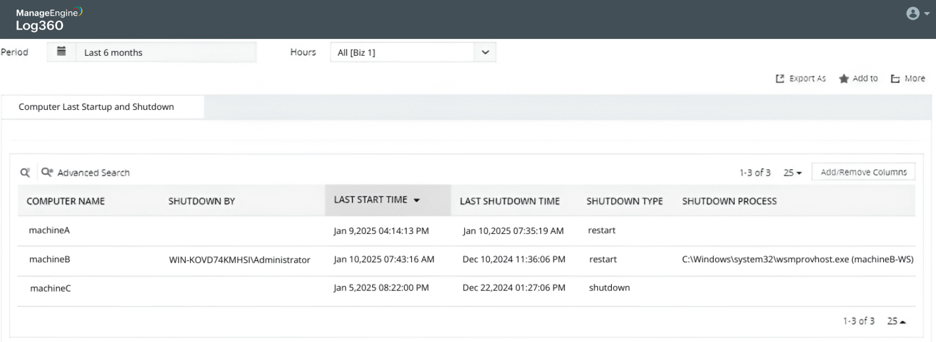Select Computer Last Startup and Shutdown tab
936x342 pixels.
(x=97, y=107)
